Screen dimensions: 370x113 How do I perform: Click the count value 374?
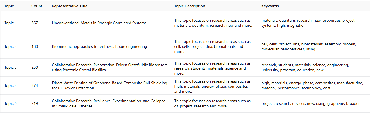[x=34, y=86]
